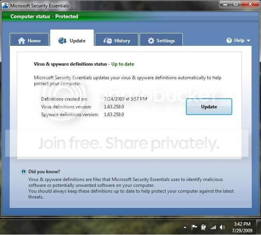Switch to the History tab

point(117,40)
